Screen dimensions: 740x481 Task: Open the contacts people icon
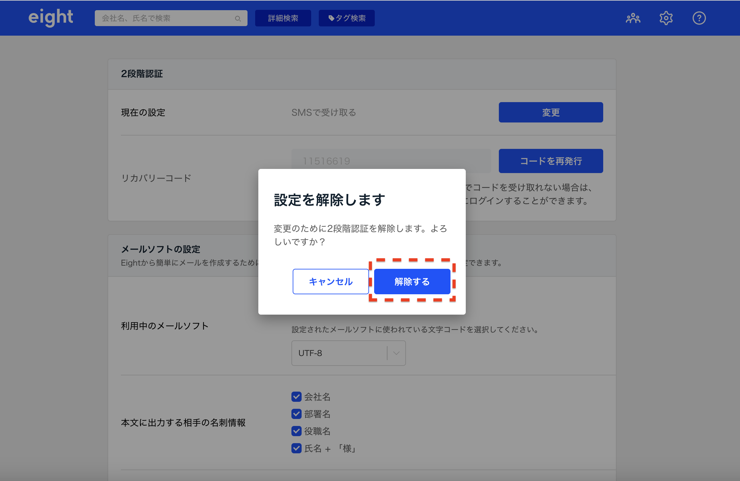(x=633, y=18)
